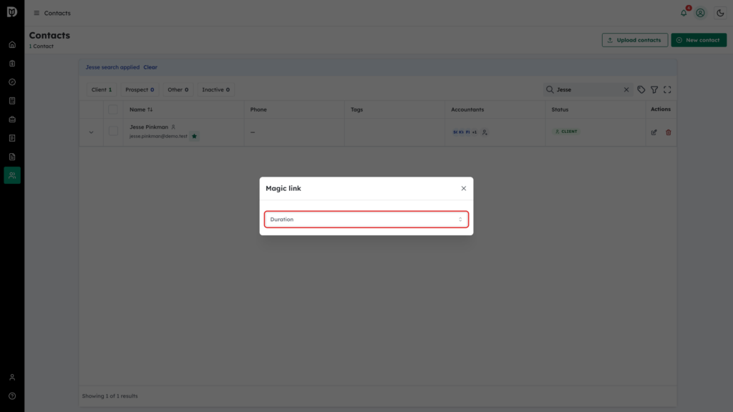Click the Phone column header
Viewport: 733px width, 412px height.
[258, 109]
